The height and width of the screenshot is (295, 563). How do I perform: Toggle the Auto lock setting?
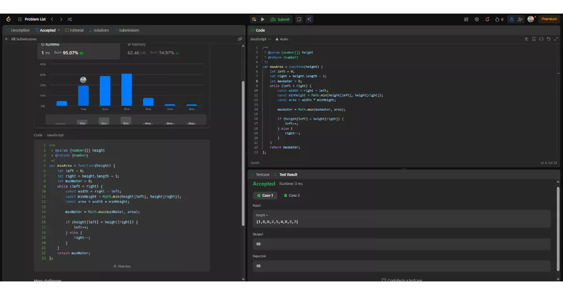pos(282,39)
